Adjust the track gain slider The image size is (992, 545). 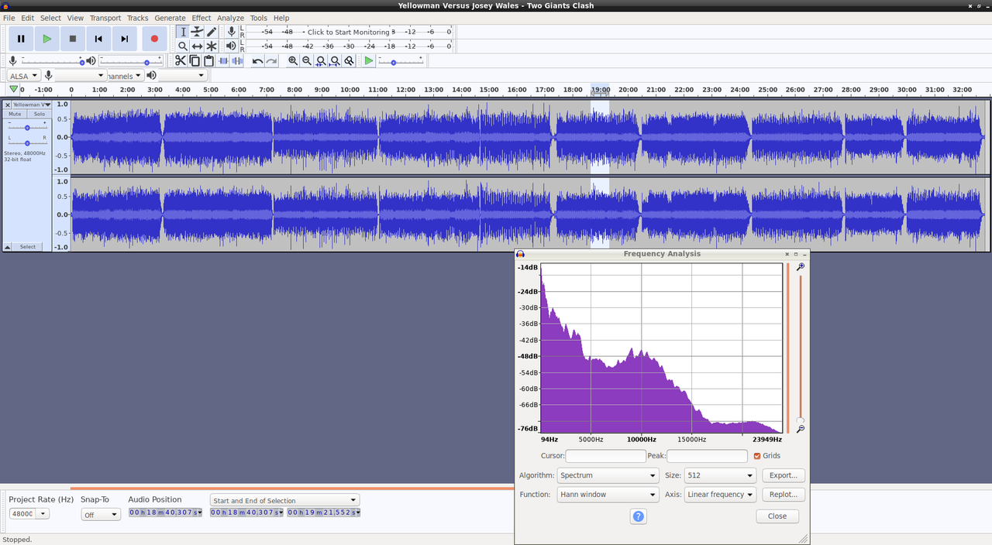tap(27, 127)
